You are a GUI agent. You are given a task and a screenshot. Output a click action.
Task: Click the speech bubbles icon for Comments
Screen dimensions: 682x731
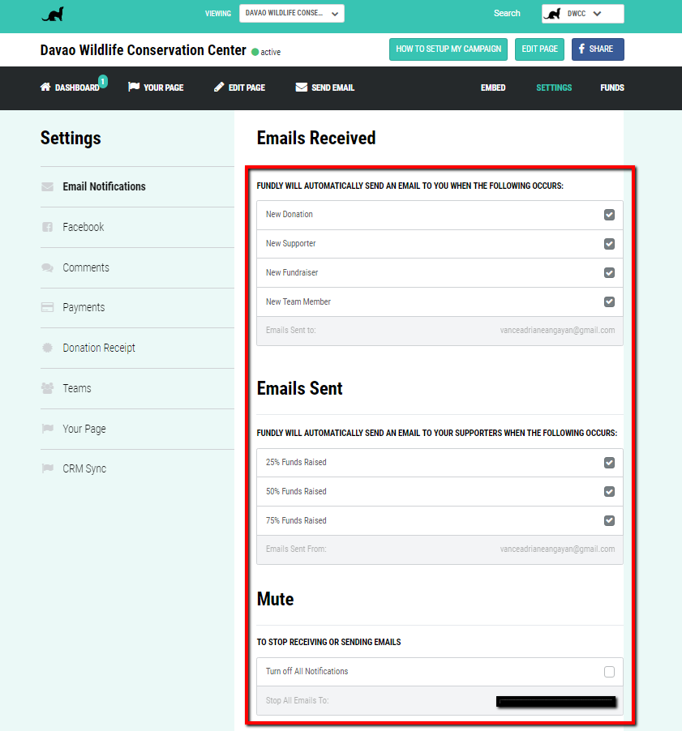point(47,267)
